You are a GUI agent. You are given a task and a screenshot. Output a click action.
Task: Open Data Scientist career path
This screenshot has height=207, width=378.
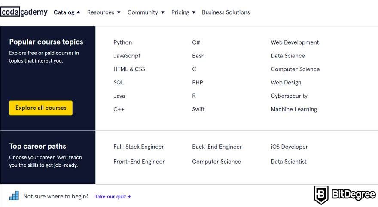coord(289,162)
